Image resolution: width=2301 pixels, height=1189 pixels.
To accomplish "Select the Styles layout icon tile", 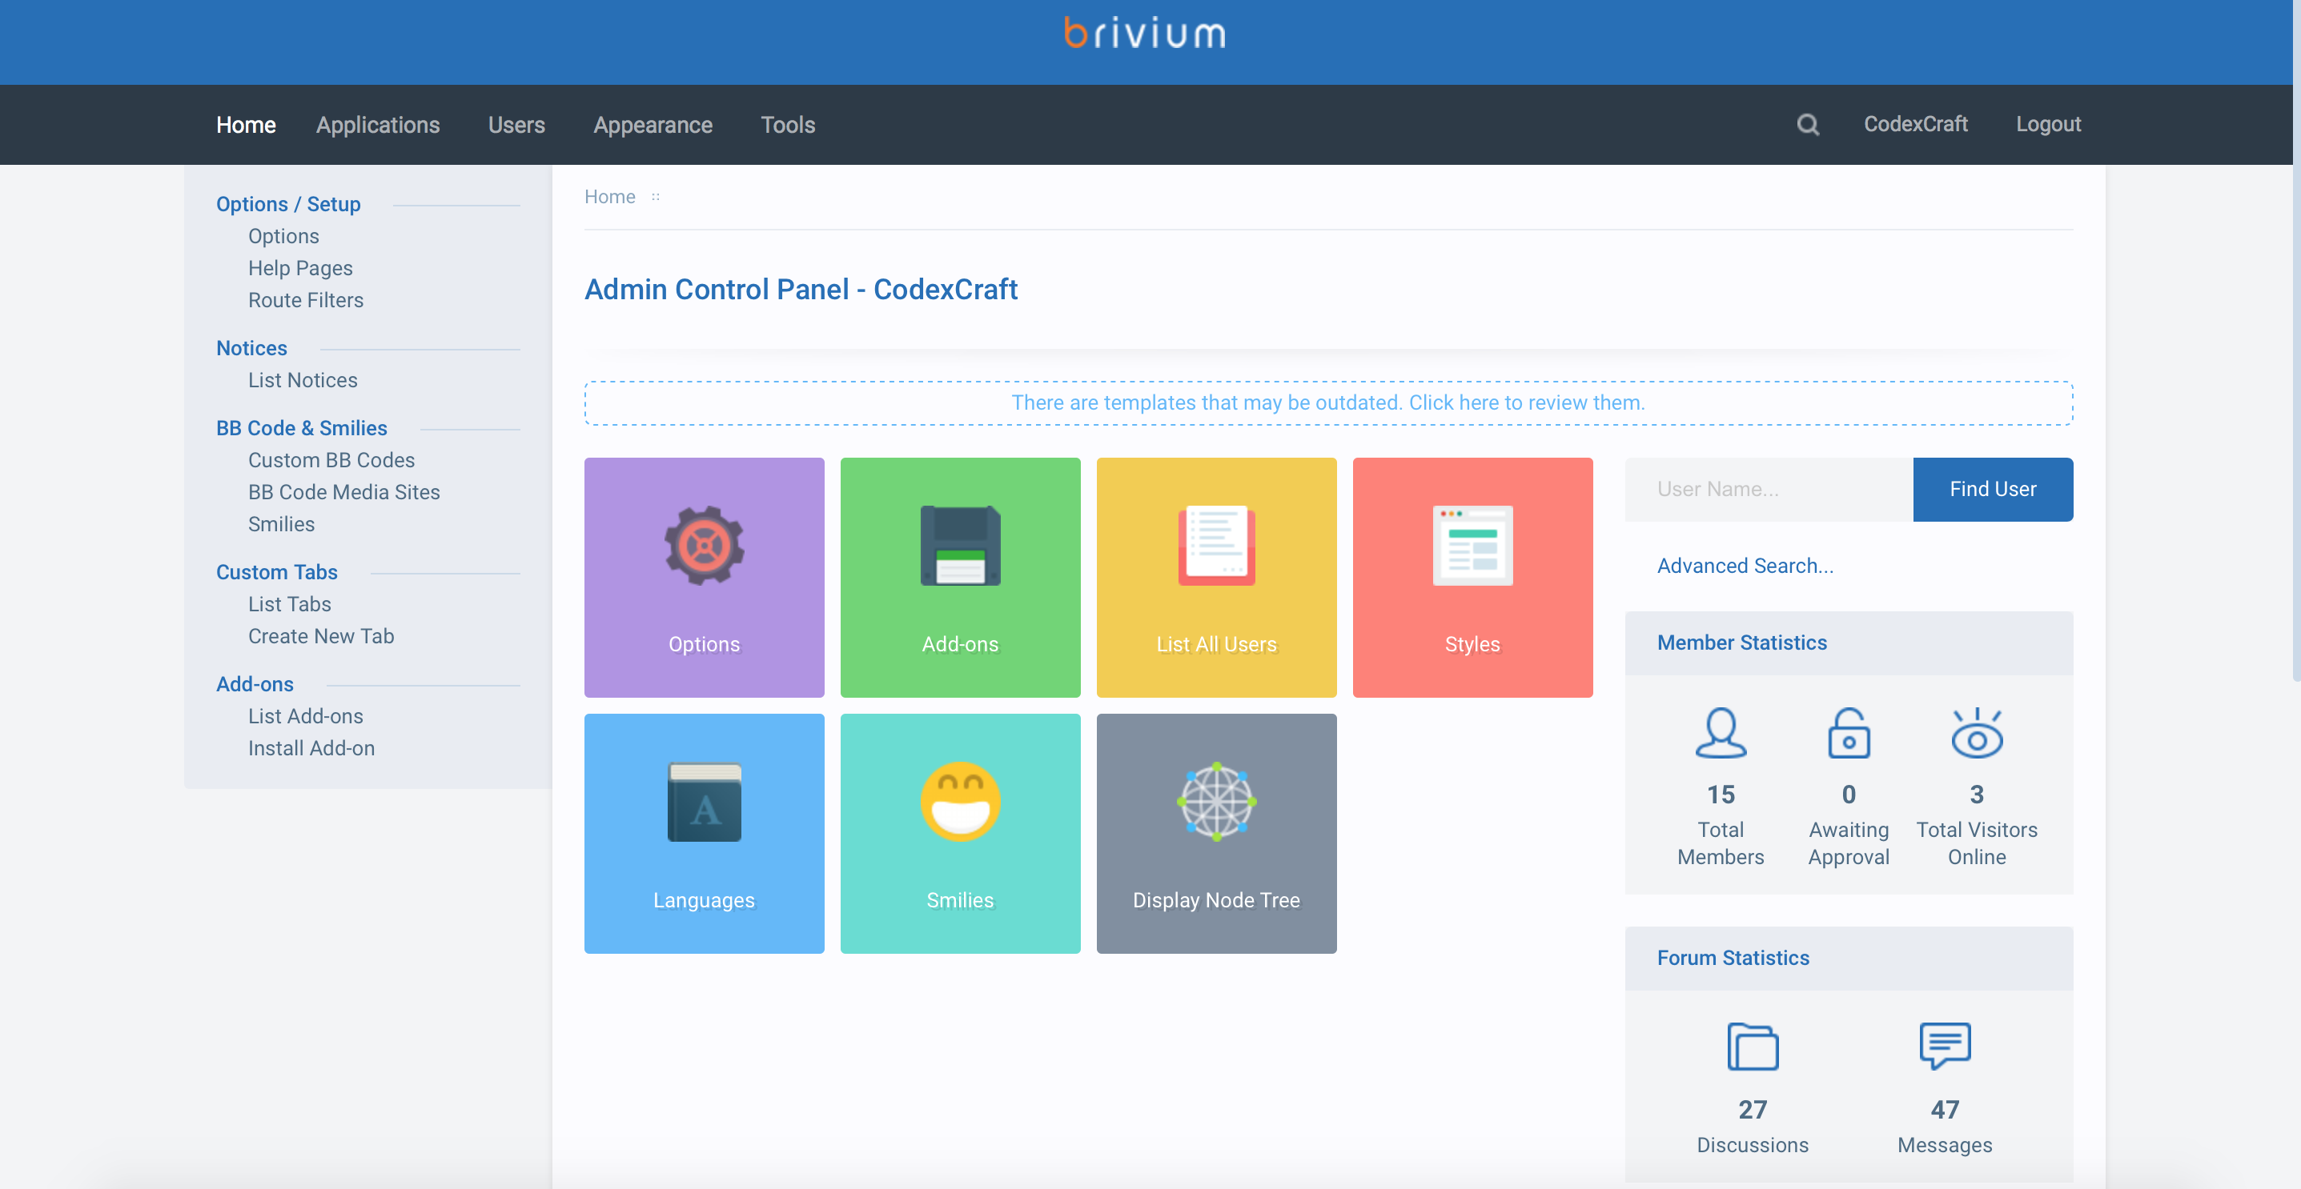I will point(1472,577).
